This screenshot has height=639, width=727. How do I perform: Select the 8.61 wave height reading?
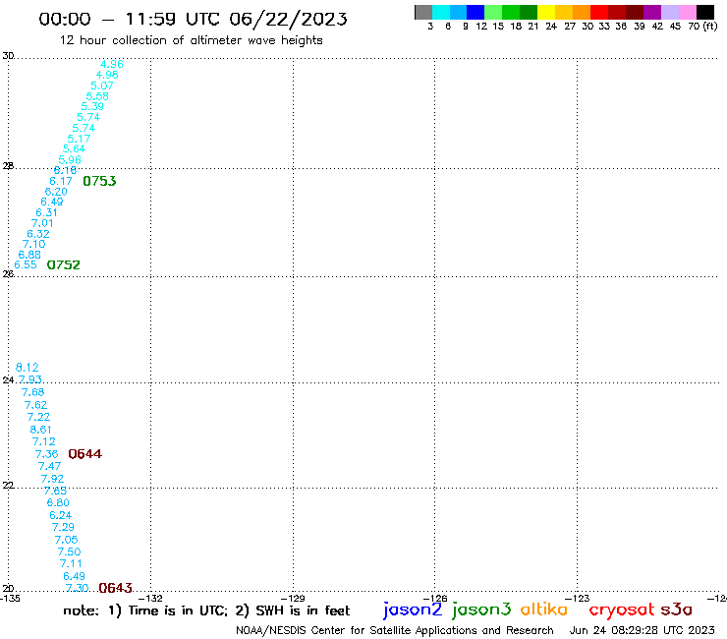41,430
